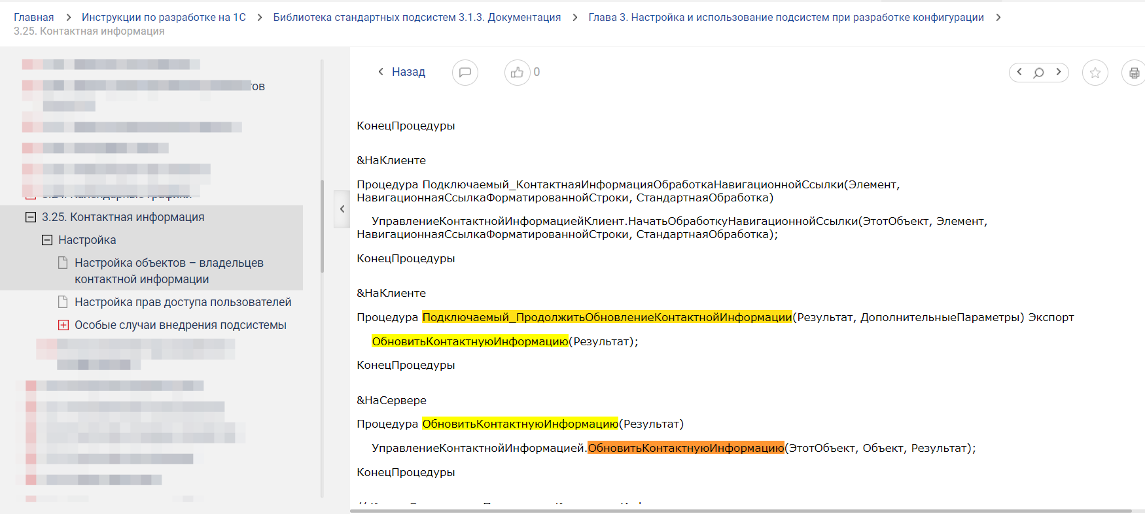Click the like counter showing 0
This screenshot has height=514, width=1145.
coord(537,72)
